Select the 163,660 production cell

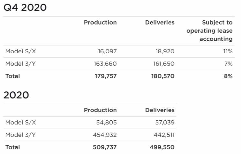click(105, 64)
